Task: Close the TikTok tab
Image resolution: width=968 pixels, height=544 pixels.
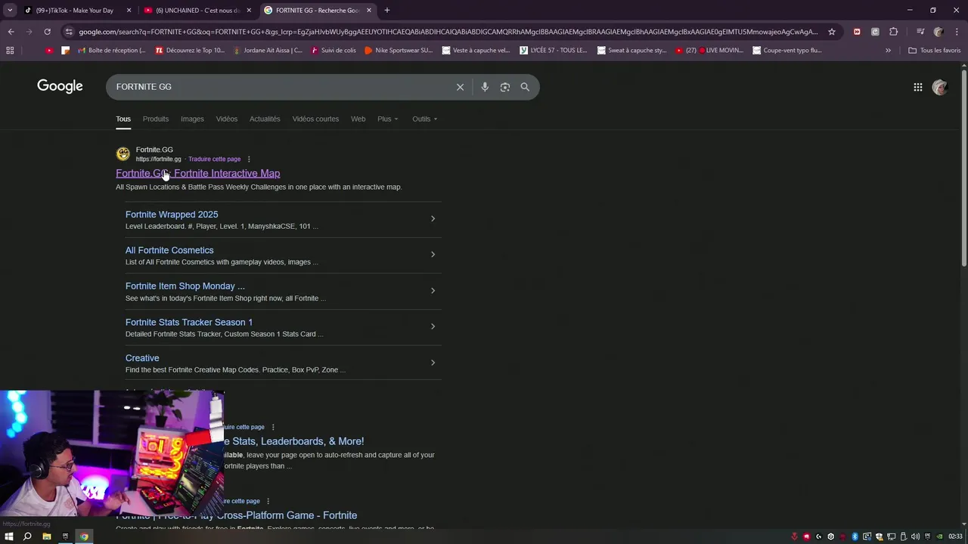Action: [129, 10]
